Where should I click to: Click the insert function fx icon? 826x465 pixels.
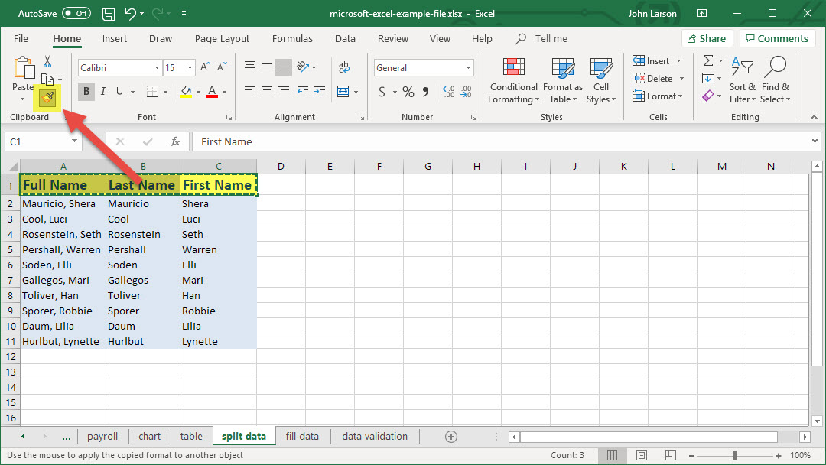coord(175,141)
